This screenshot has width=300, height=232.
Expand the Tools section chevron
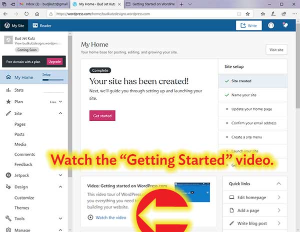[60, 219]
